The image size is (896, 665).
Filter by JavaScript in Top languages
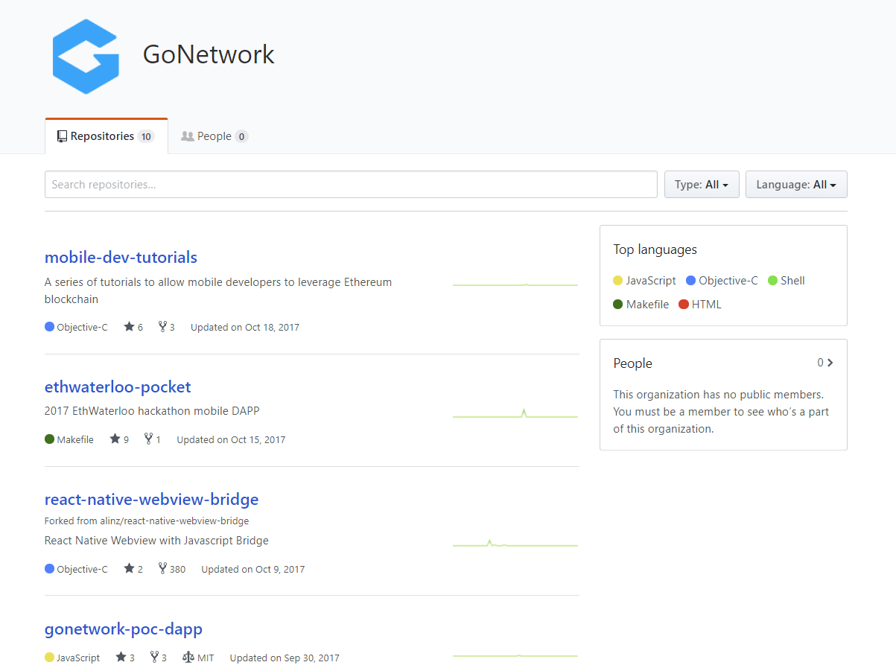point(644,281)
